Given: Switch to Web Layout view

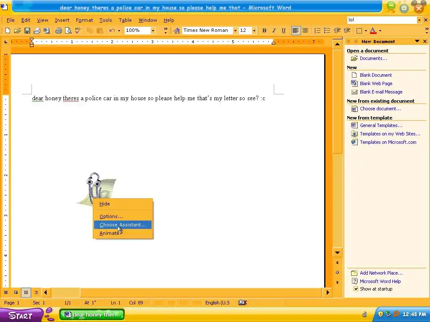Looking at the screenshot, I should pos(16,292).
